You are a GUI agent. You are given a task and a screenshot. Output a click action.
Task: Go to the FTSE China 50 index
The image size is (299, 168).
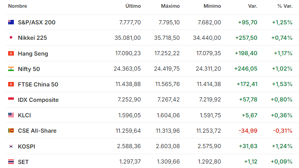click(38, 84)
